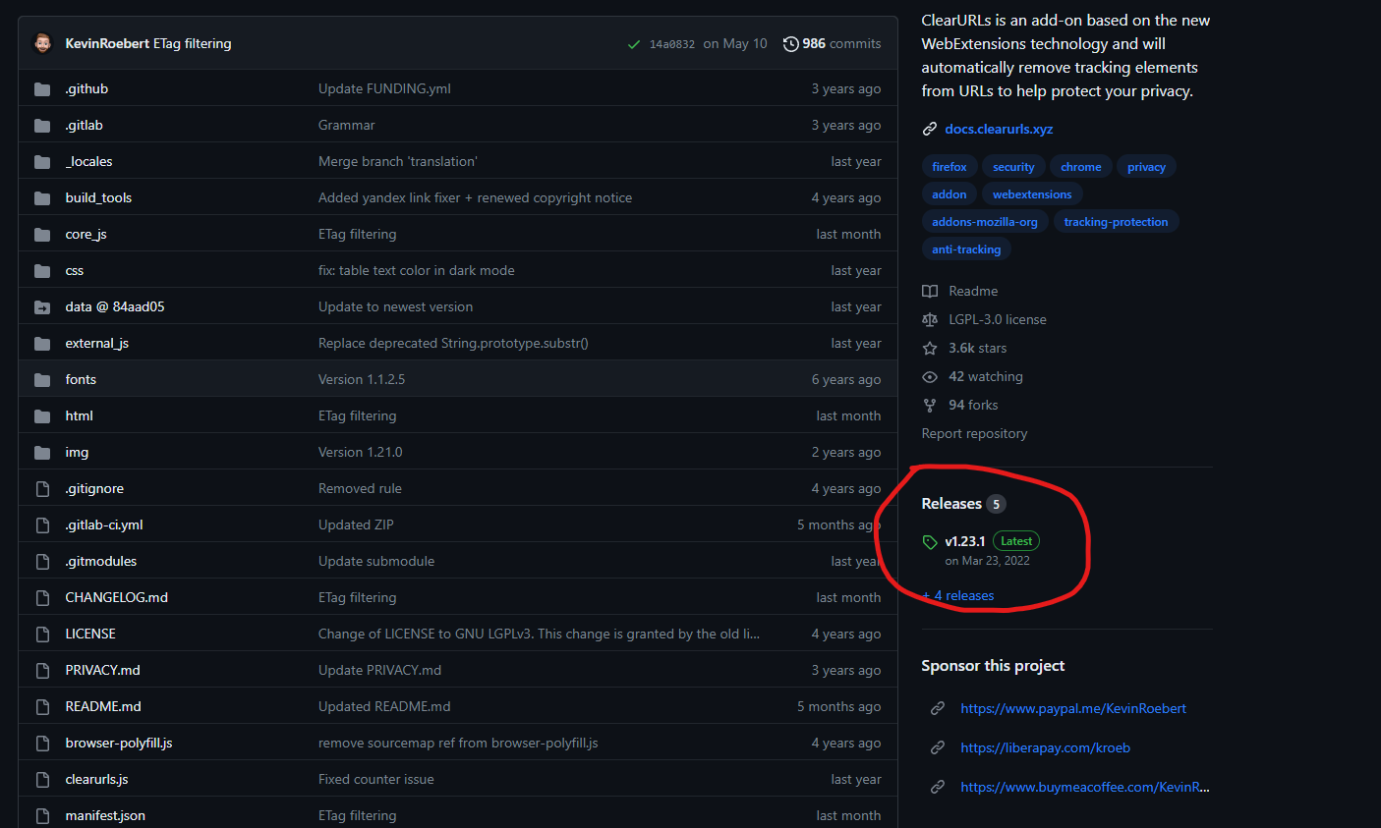Open the paypal.me/KevinRoebert sponsor link

1073,709
